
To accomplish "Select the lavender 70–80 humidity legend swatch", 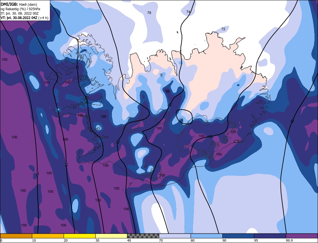I will (x=175, y=236).
